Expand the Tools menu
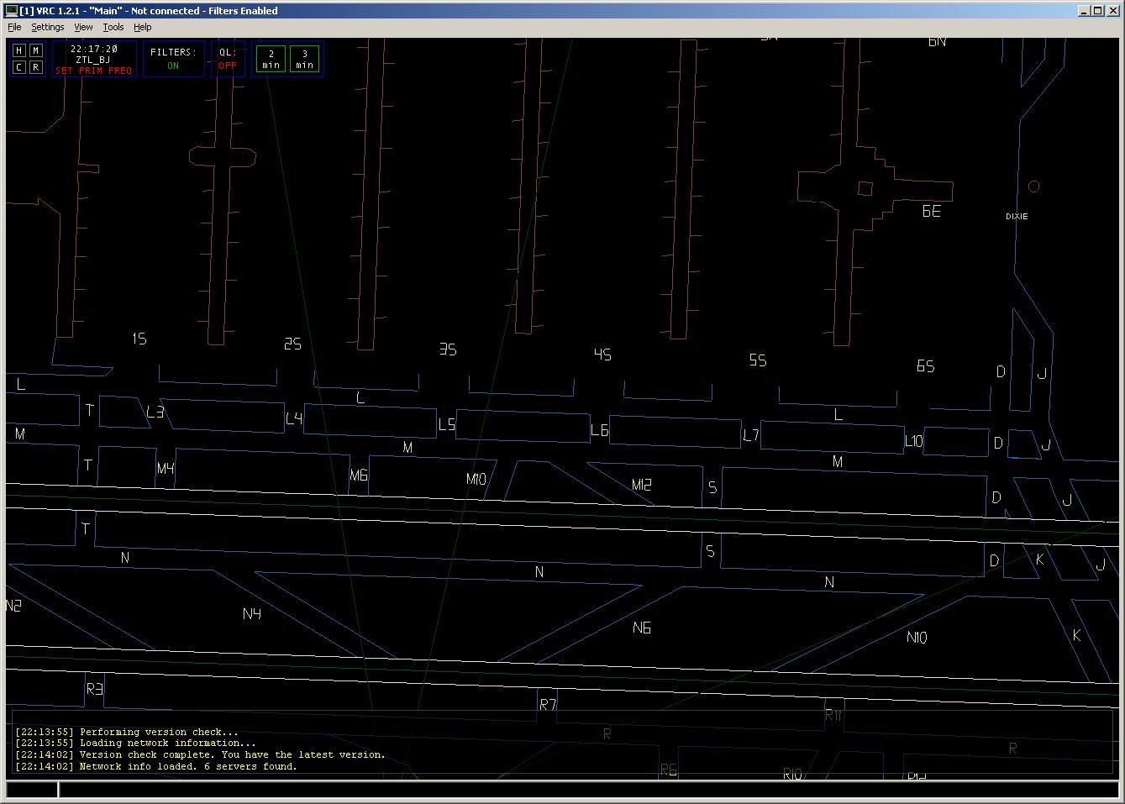This screenshot has height=804, width=1125. (x=113, y=27)
